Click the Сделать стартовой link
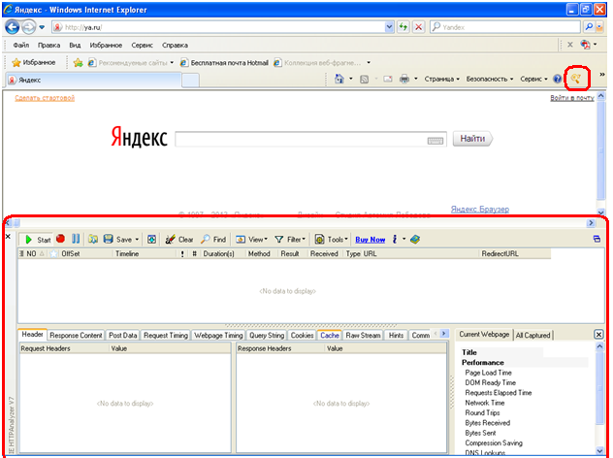Screen dimensions: 613x458 point(45,98)
